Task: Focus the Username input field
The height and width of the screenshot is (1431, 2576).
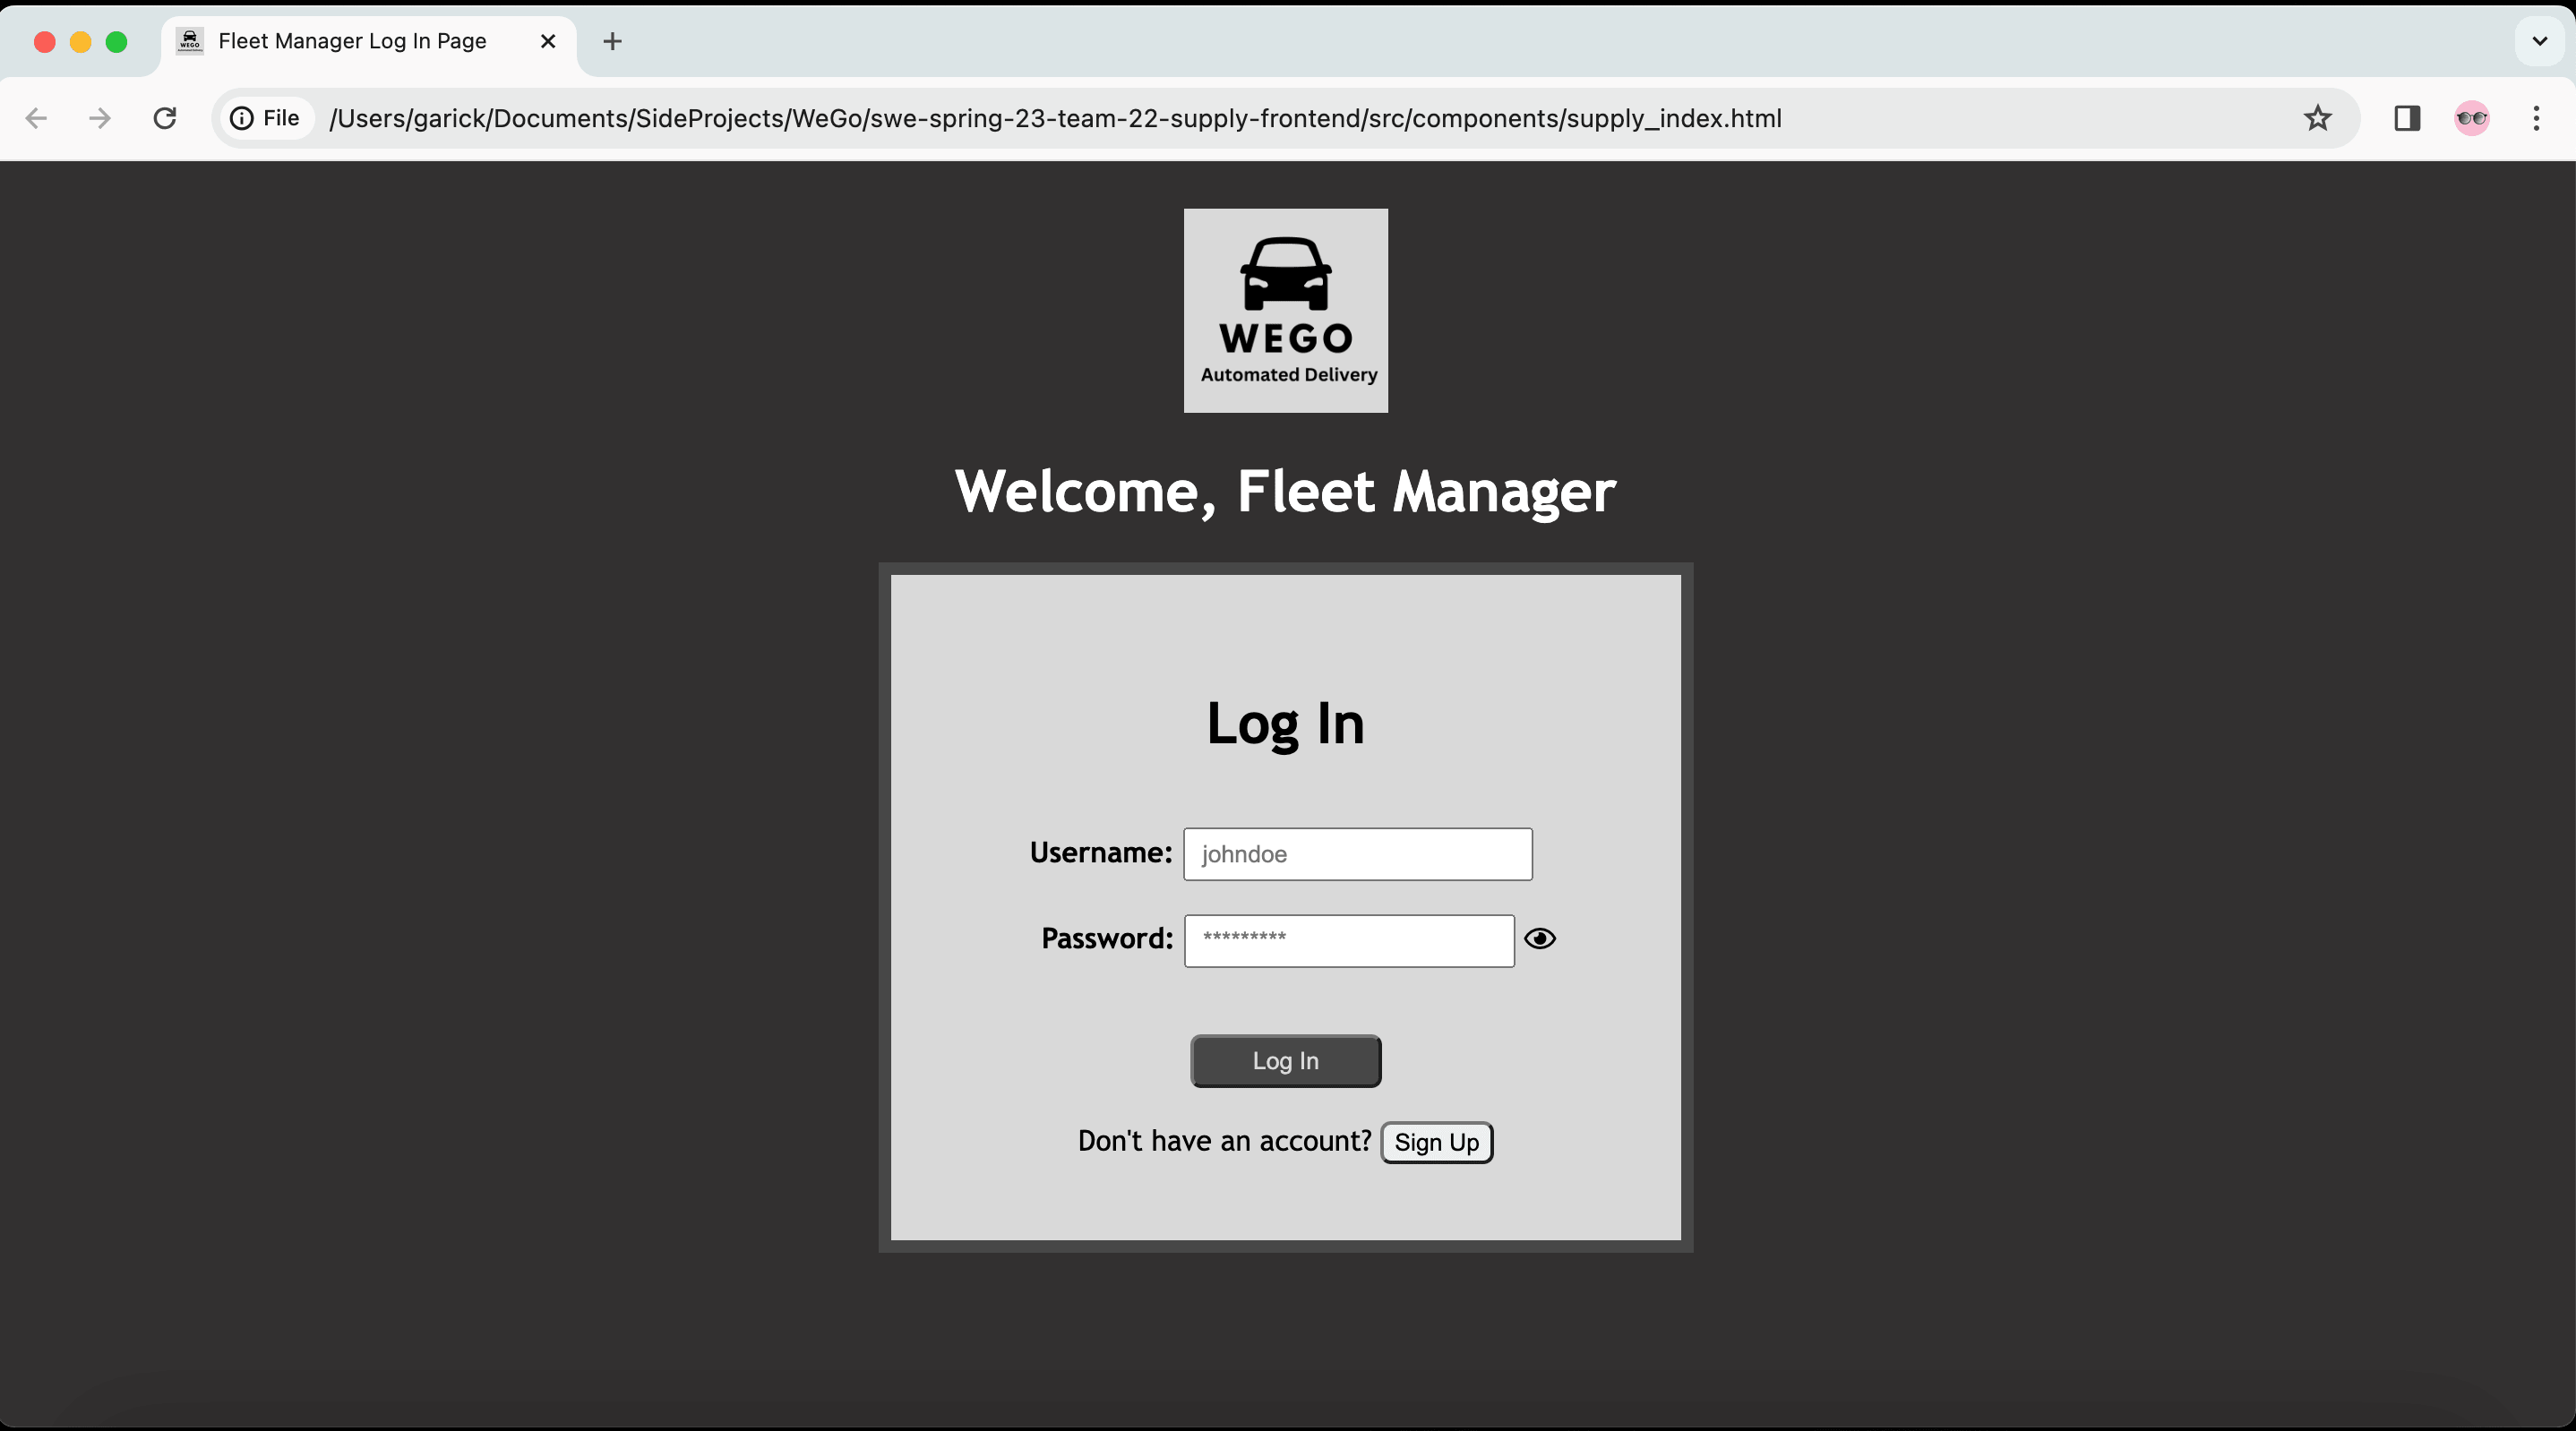Action: [1357, 854]
